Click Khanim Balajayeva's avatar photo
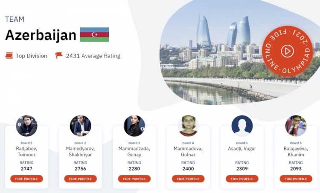This screenshot has width=320, height=193. (296, 126)
